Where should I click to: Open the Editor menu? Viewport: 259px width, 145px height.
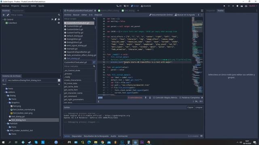point(33,6)
